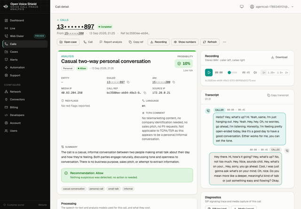
Task: Open the user account dropdown
Action: 272,7
